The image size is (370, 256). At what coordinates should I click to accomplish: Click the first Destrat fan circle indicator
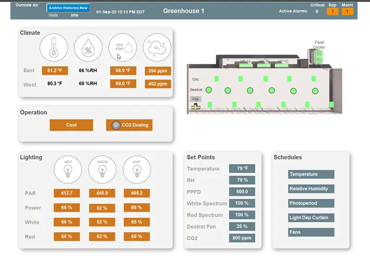point(209,89)
